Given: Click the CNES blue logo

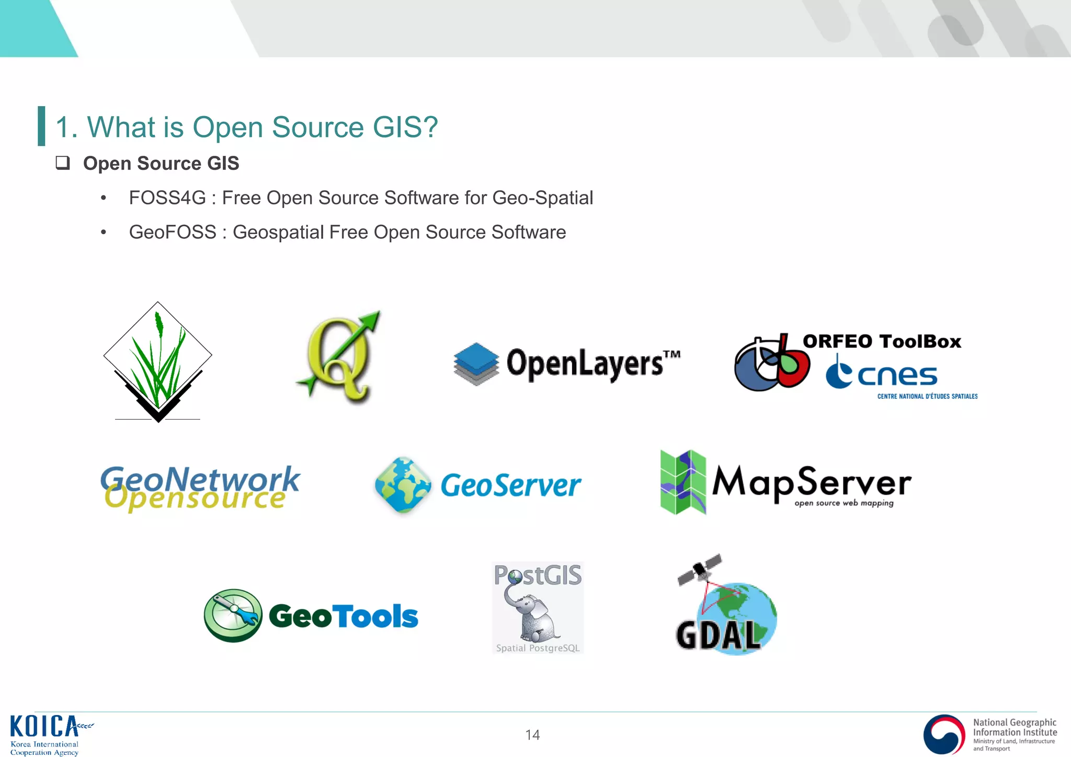Looking at the screenshot, I should pyautogui.click(x=882, y=373).
